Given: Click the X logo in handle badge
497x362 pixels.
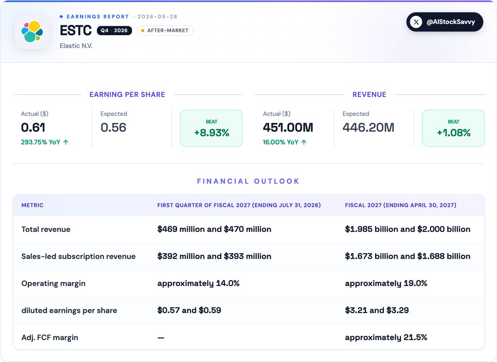Looking at the screenshot, I should pos(416,22).
